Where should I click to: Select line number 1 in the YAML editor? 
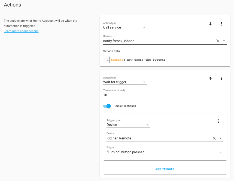pyautogui.click(x=108, y=60)
